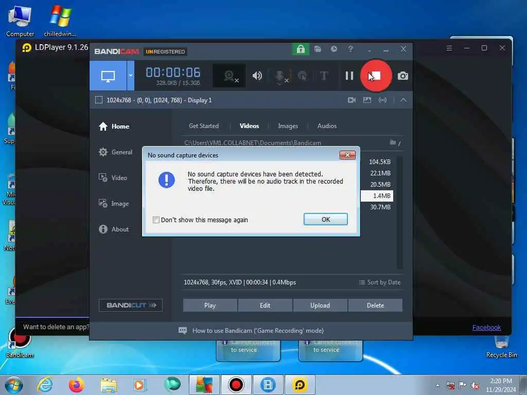The height and width of the screenshot is (395, 527).
Task: Launch Firefox from the taskbar
Action: [x=76, y=385]
